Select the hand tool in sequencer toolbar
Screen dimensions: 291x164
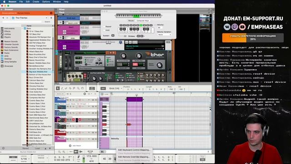point(82,88)
